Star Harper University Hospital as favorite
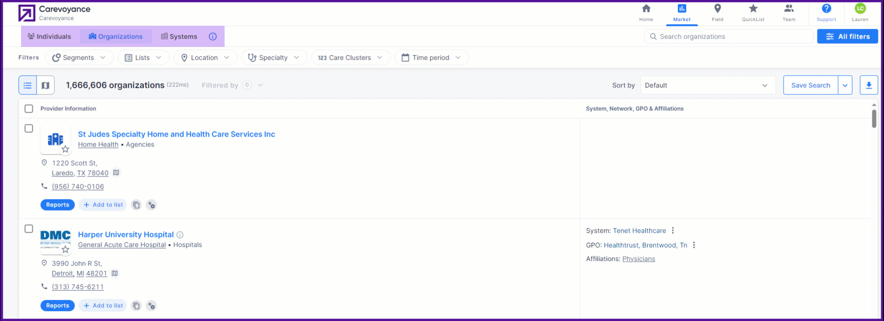884x321 pixels. coord(65,250)
